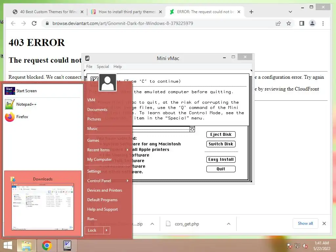Click the Mini vMac title bar icon
This screenshot has height=252, width=336.
[x=87, y=58]
